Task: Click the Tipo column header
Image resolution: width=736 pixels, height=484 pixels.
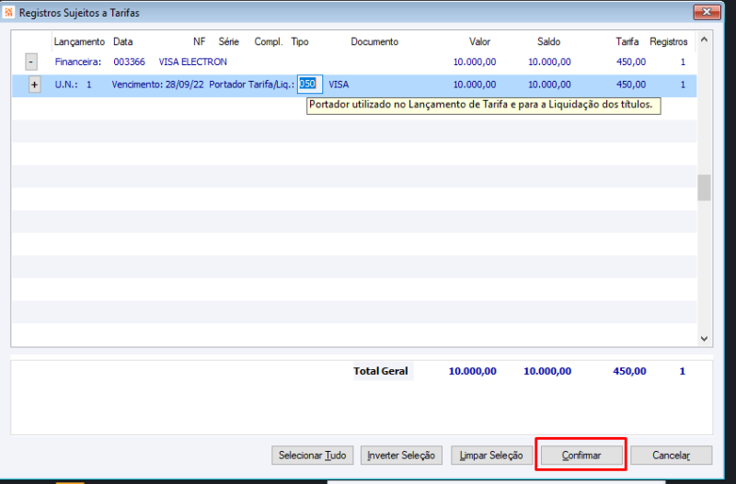Action: point(300,41)
